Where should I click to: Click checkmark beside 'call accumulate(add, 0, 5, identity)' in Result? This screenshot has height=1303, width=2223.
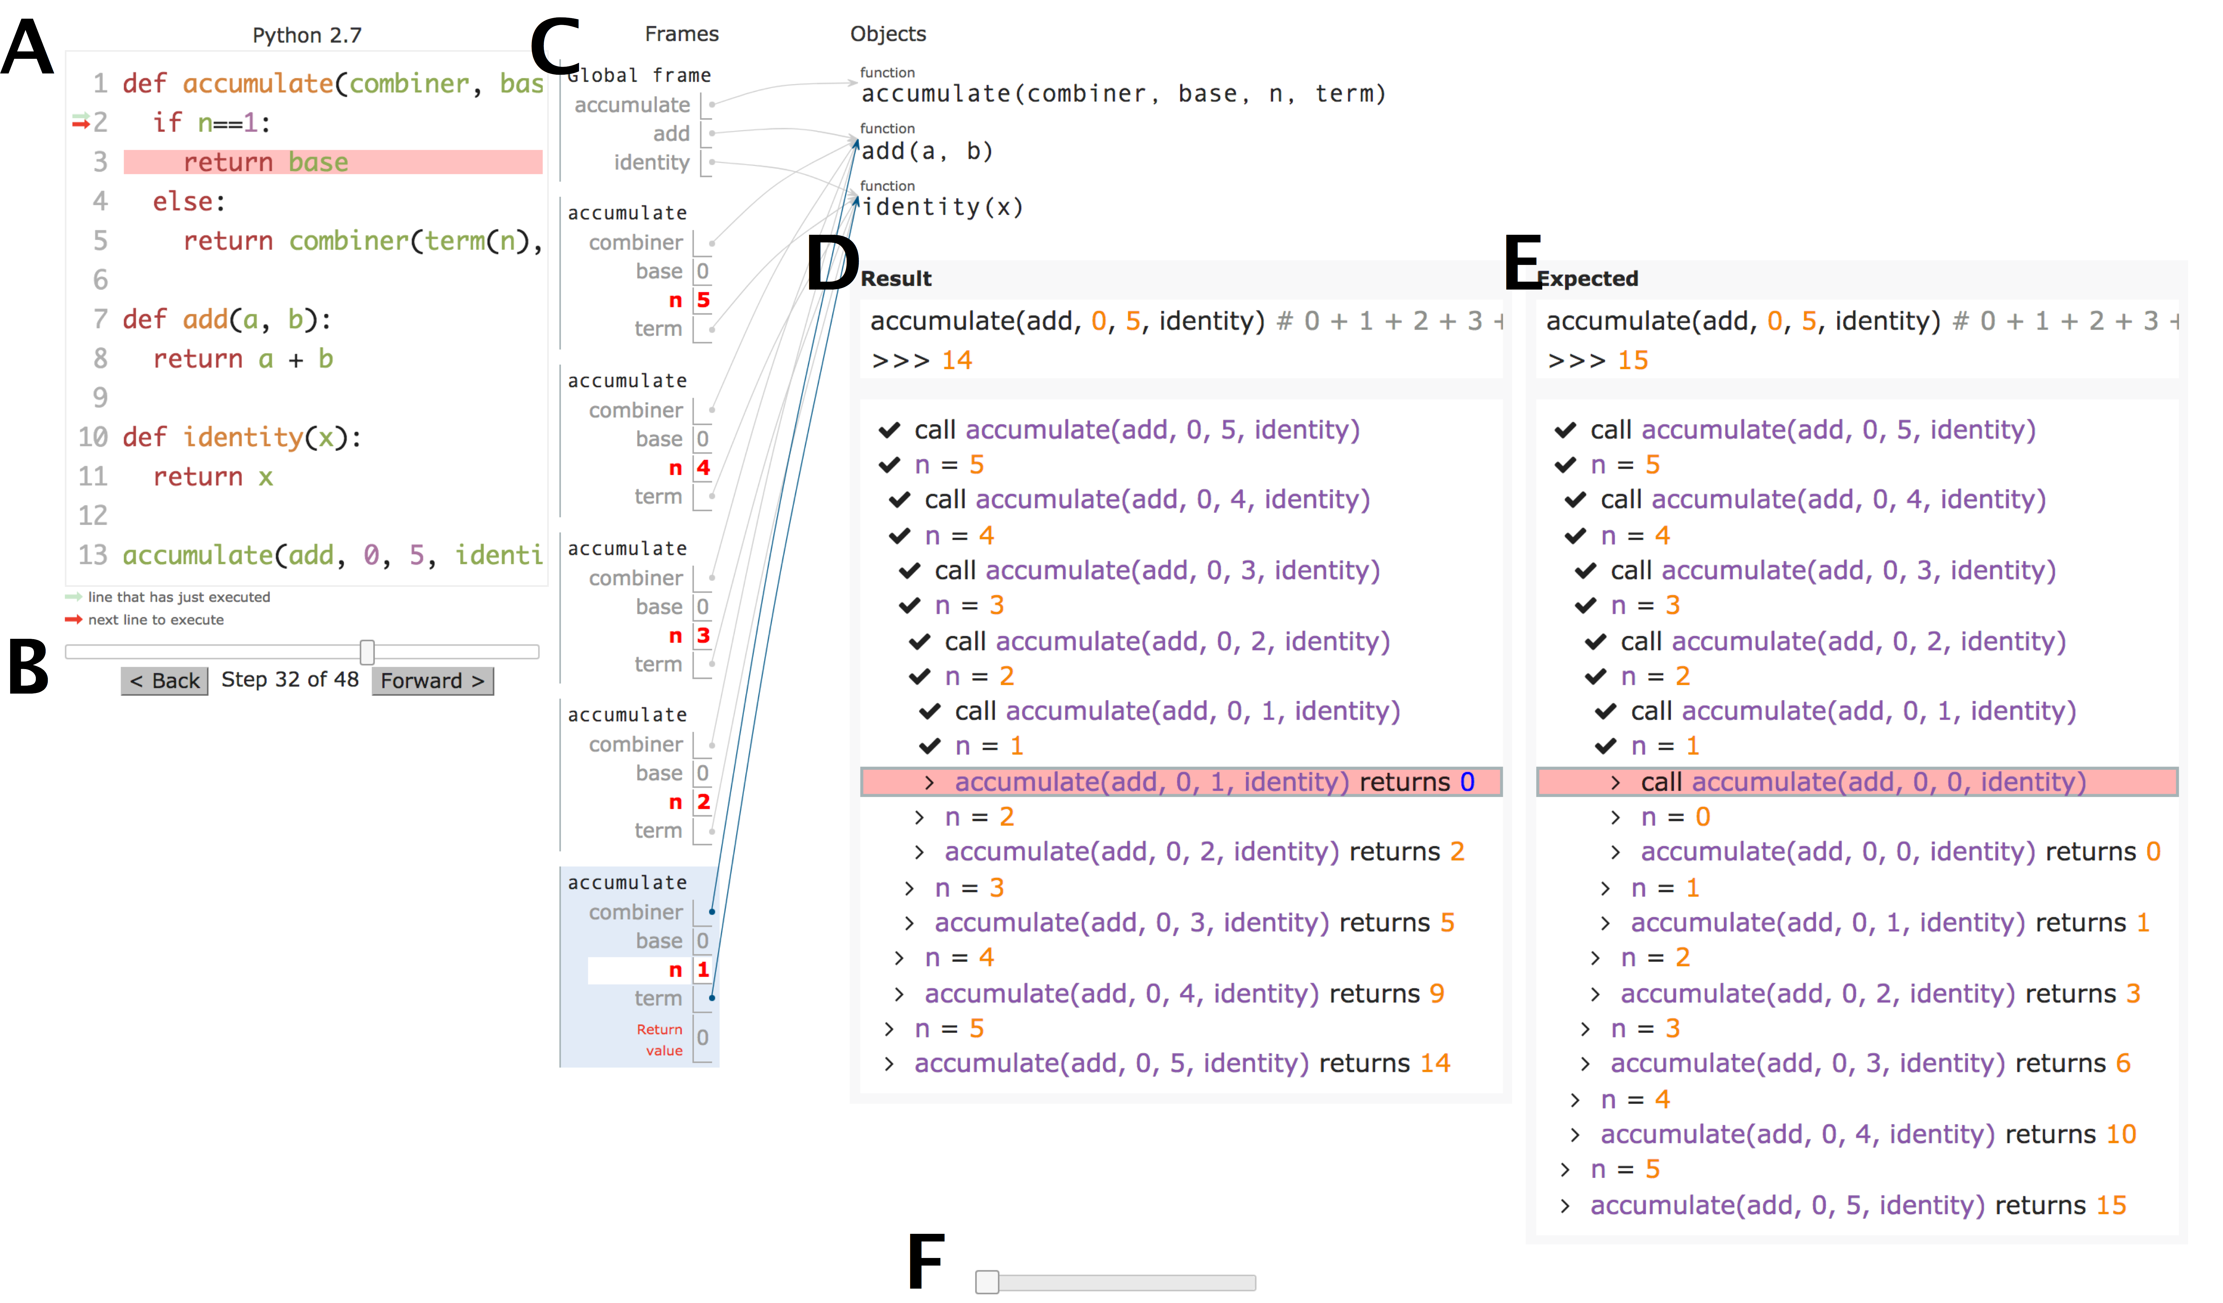tap(889, 430)
